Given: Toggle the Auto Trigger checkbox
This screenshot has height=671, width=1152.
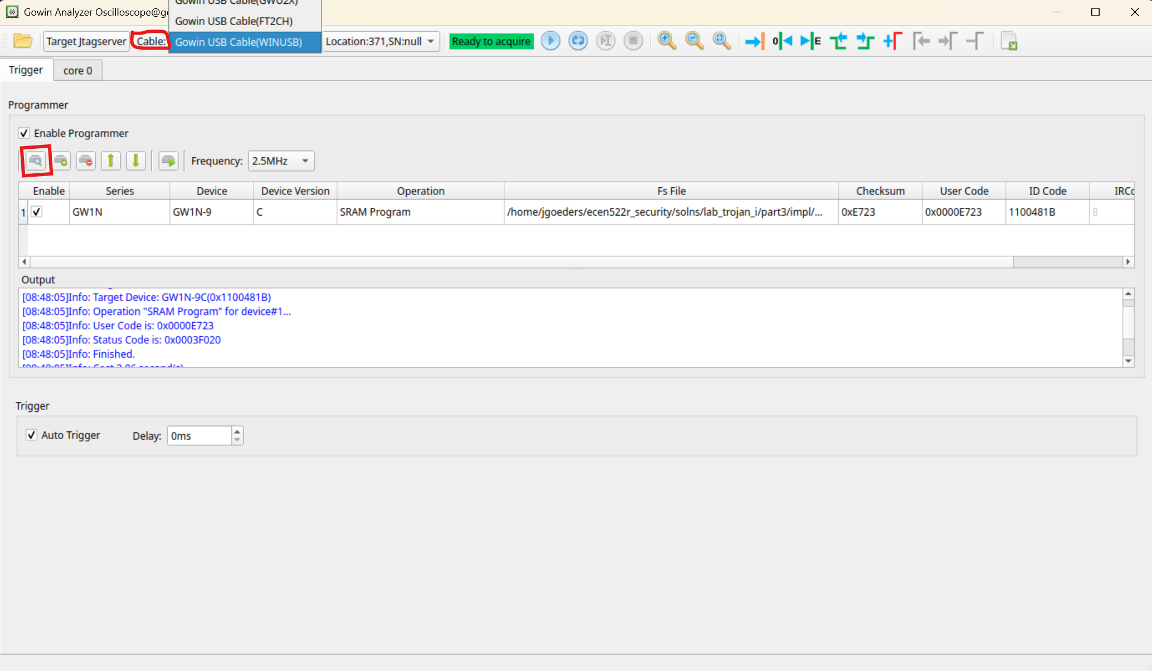Looking at the screenshot, I should pyautogui.click(x=32, y=435).
